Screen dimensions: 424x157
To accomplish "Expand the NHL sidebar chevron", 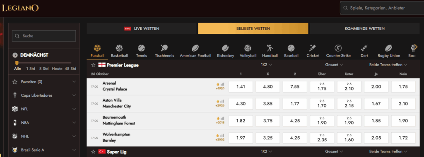I will 74,136.
